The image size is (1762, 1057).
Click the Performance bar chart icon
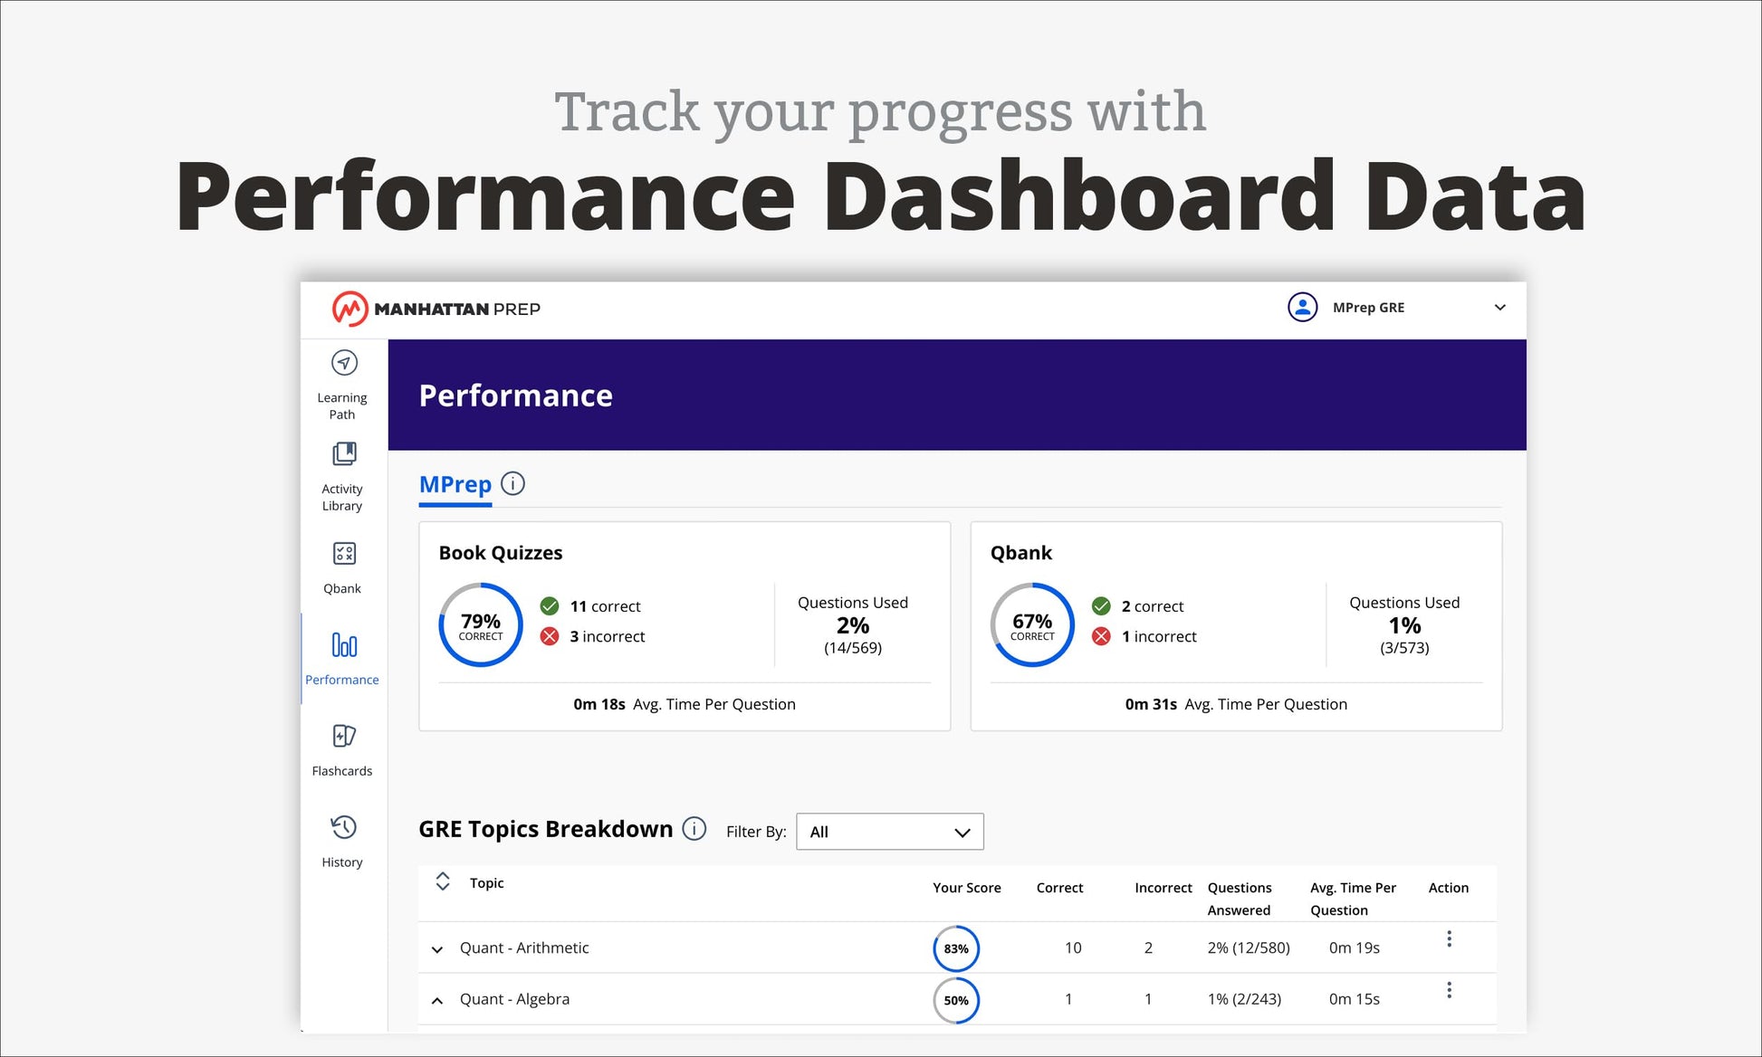[x=344, y=645]
